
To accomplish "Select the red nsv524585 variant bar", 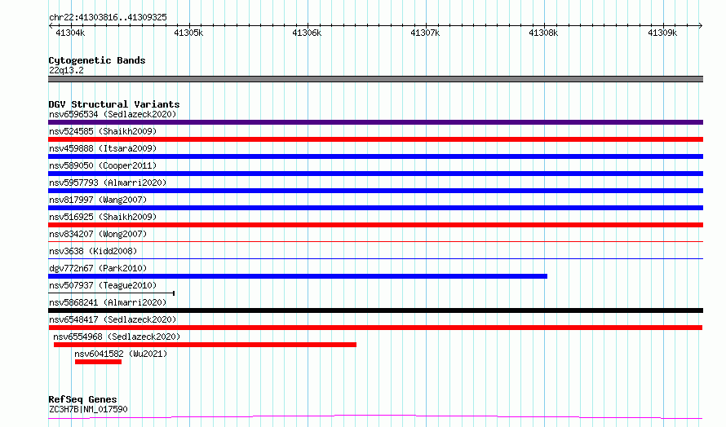I will click(375, 139).
